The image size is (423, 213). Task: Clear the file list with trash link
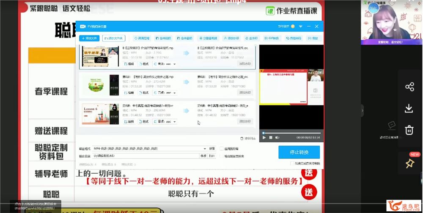click(248, 138)
